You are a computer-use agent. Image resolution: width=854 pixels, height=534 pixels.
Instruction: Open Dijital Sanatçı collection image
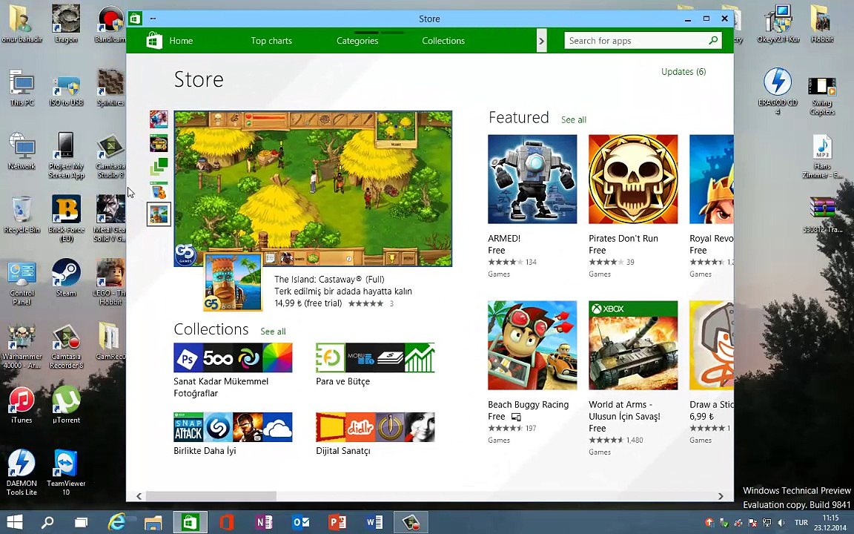[x=375, y=426]
